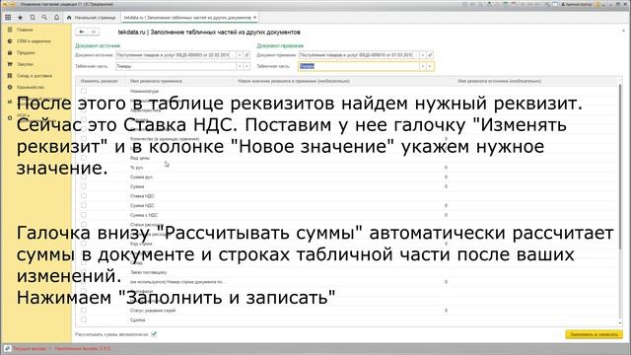Viewport: 631px width, 355px height.
Task: Expand the Документ-источник dropdown arrow
Action: click(240, 55)
